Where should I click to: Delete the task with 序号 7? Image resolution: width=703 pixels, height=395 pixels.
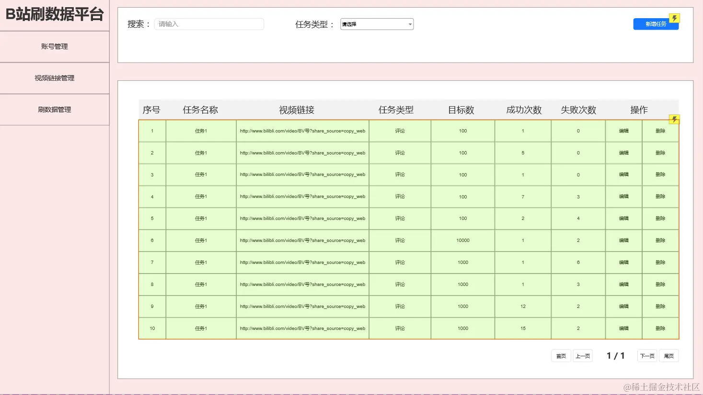coord(660,263)
